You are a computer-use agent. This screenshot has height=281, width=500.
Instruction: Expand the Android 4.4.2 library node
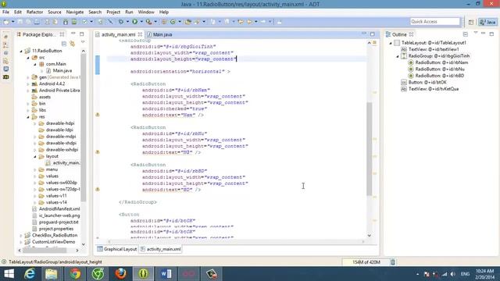(28, 84)
